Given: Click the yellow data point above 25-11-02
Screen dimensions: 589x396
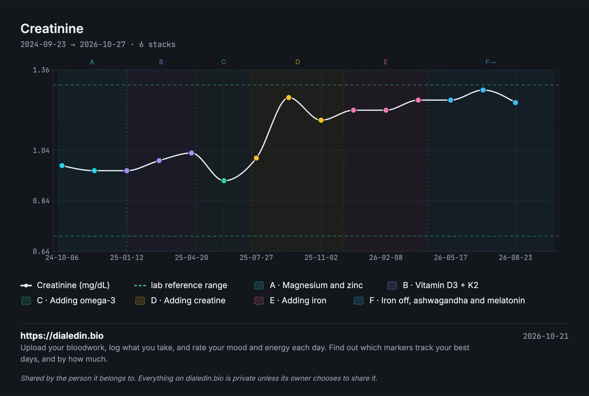Looking at the screenshot, I should pyautogui.click(x=321, y=120).
